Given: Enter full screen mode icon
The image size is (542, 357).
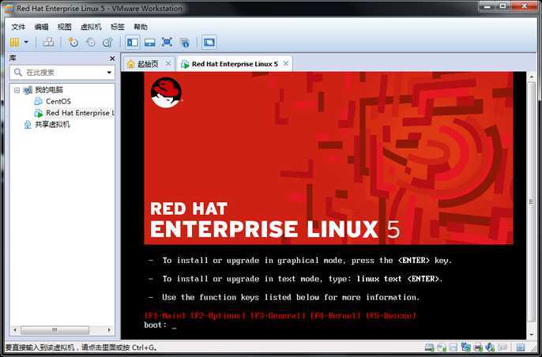Looking at the screenshot, I should click(167, 43).
